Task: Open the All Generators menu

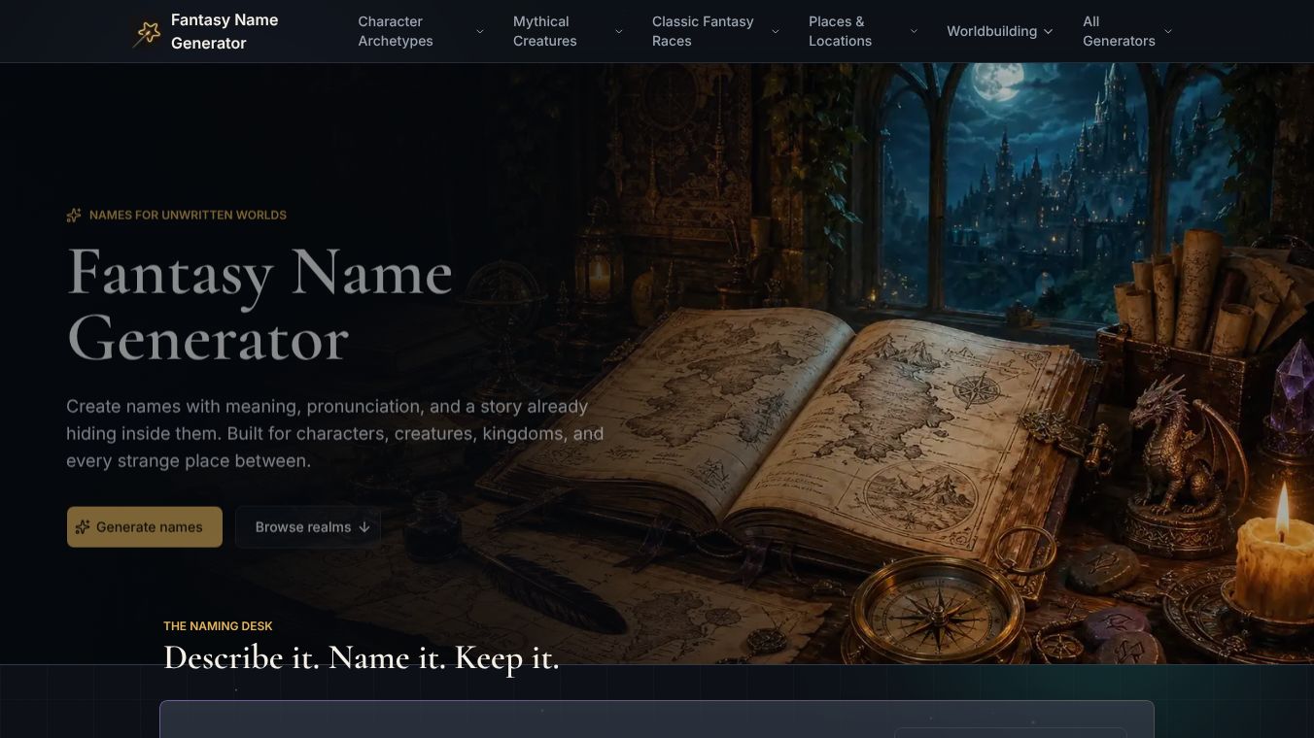Action: click(x=1127, y=31)
